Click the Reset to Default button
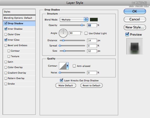The height and width of the screenshot is (118, 150). (92, 86)
